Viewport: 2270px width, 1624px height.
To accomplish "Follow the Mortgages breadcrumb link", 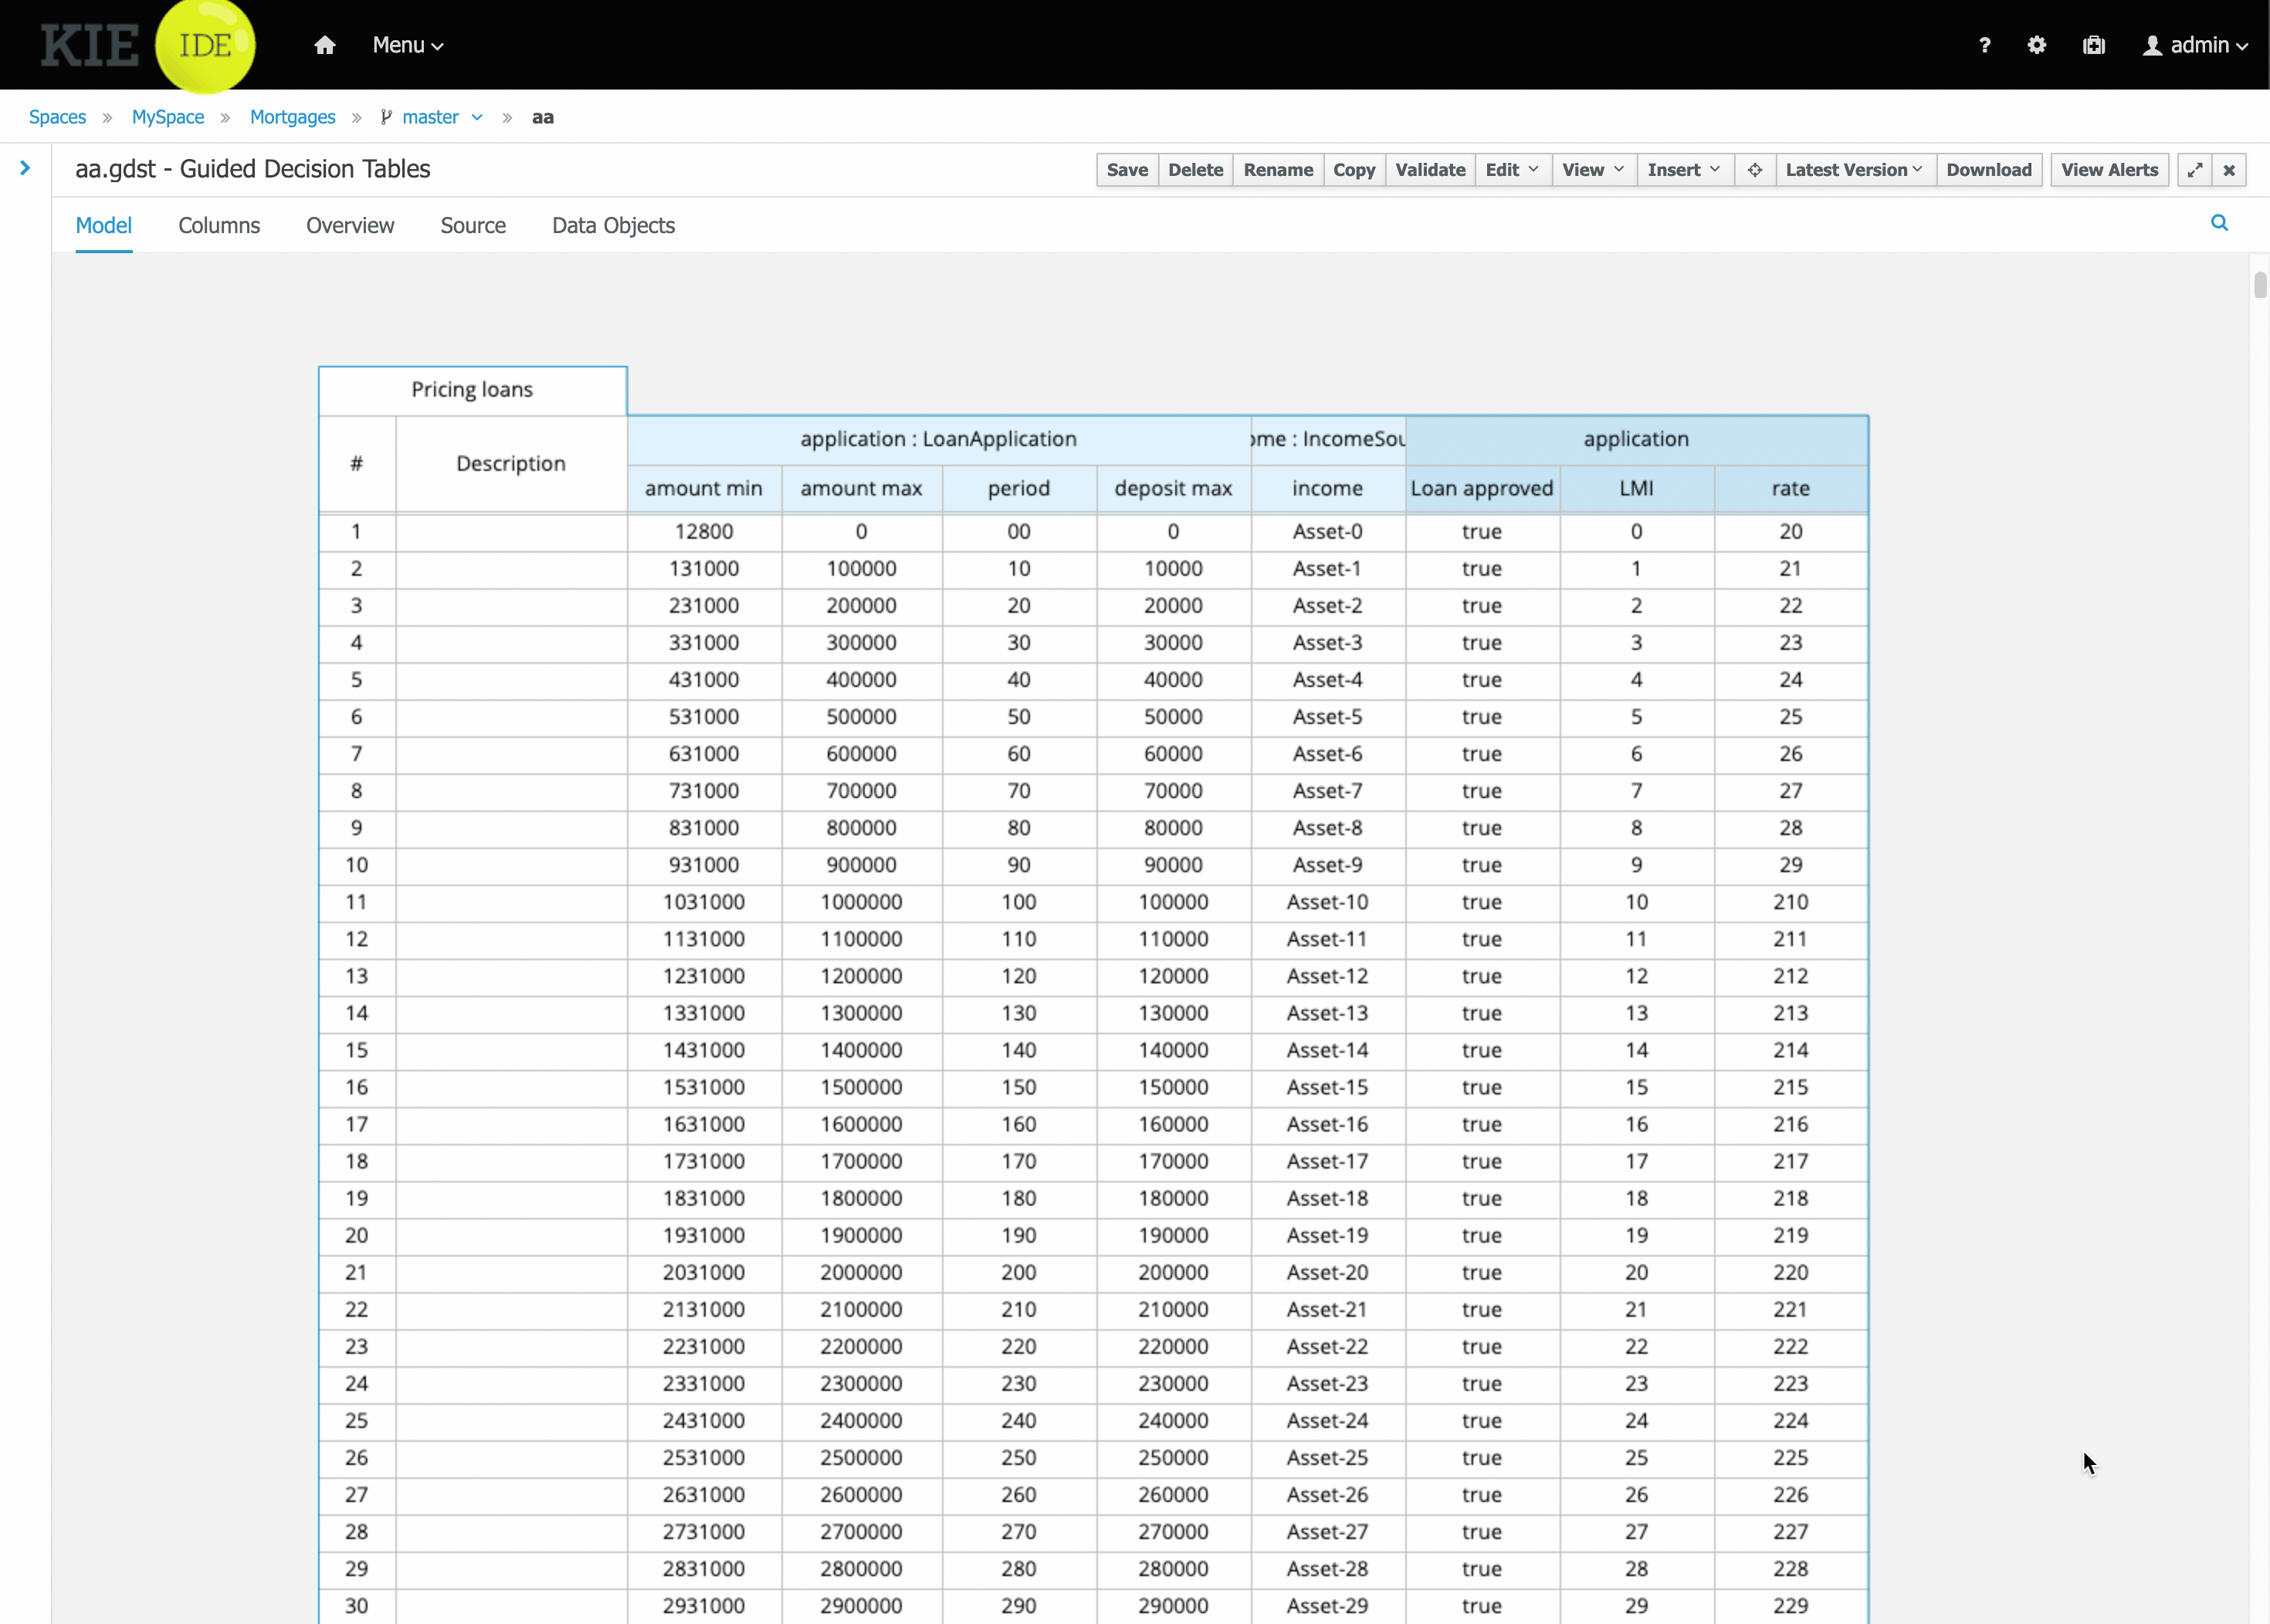I will click(x=292, y=117).
